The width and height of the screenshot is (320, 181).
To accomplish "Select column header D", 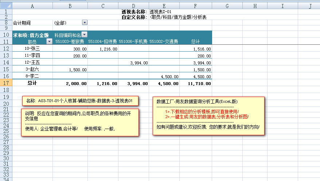I will [x=133, y=6].
